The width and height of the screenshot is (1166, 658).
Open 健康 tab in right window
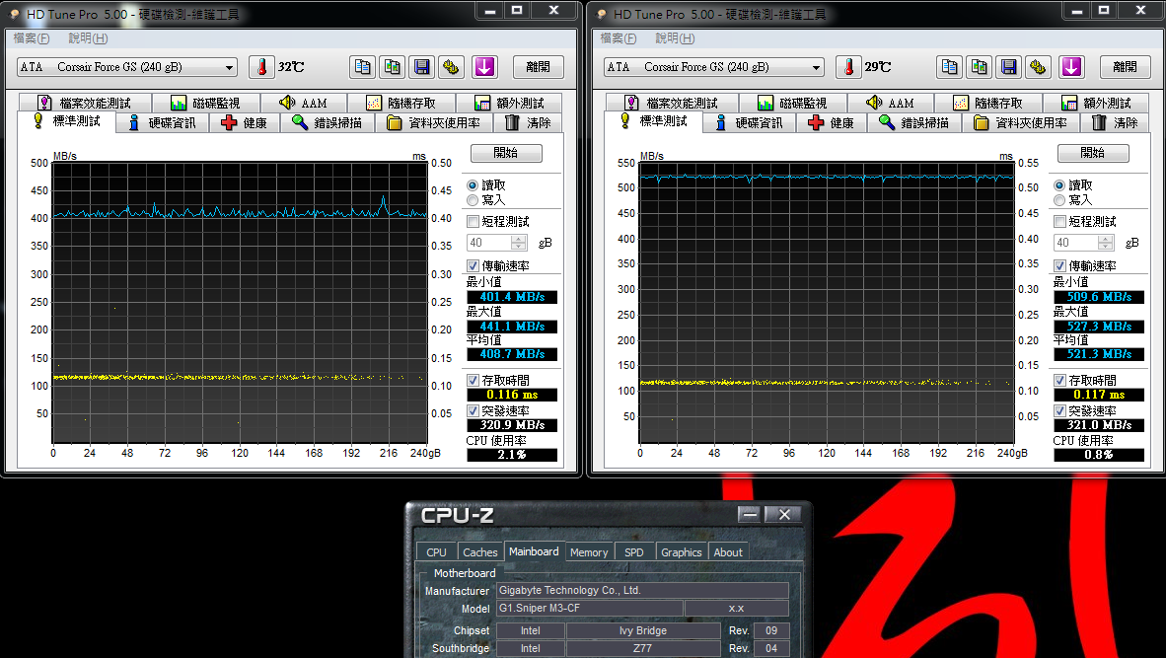click(x=832, y=122)
